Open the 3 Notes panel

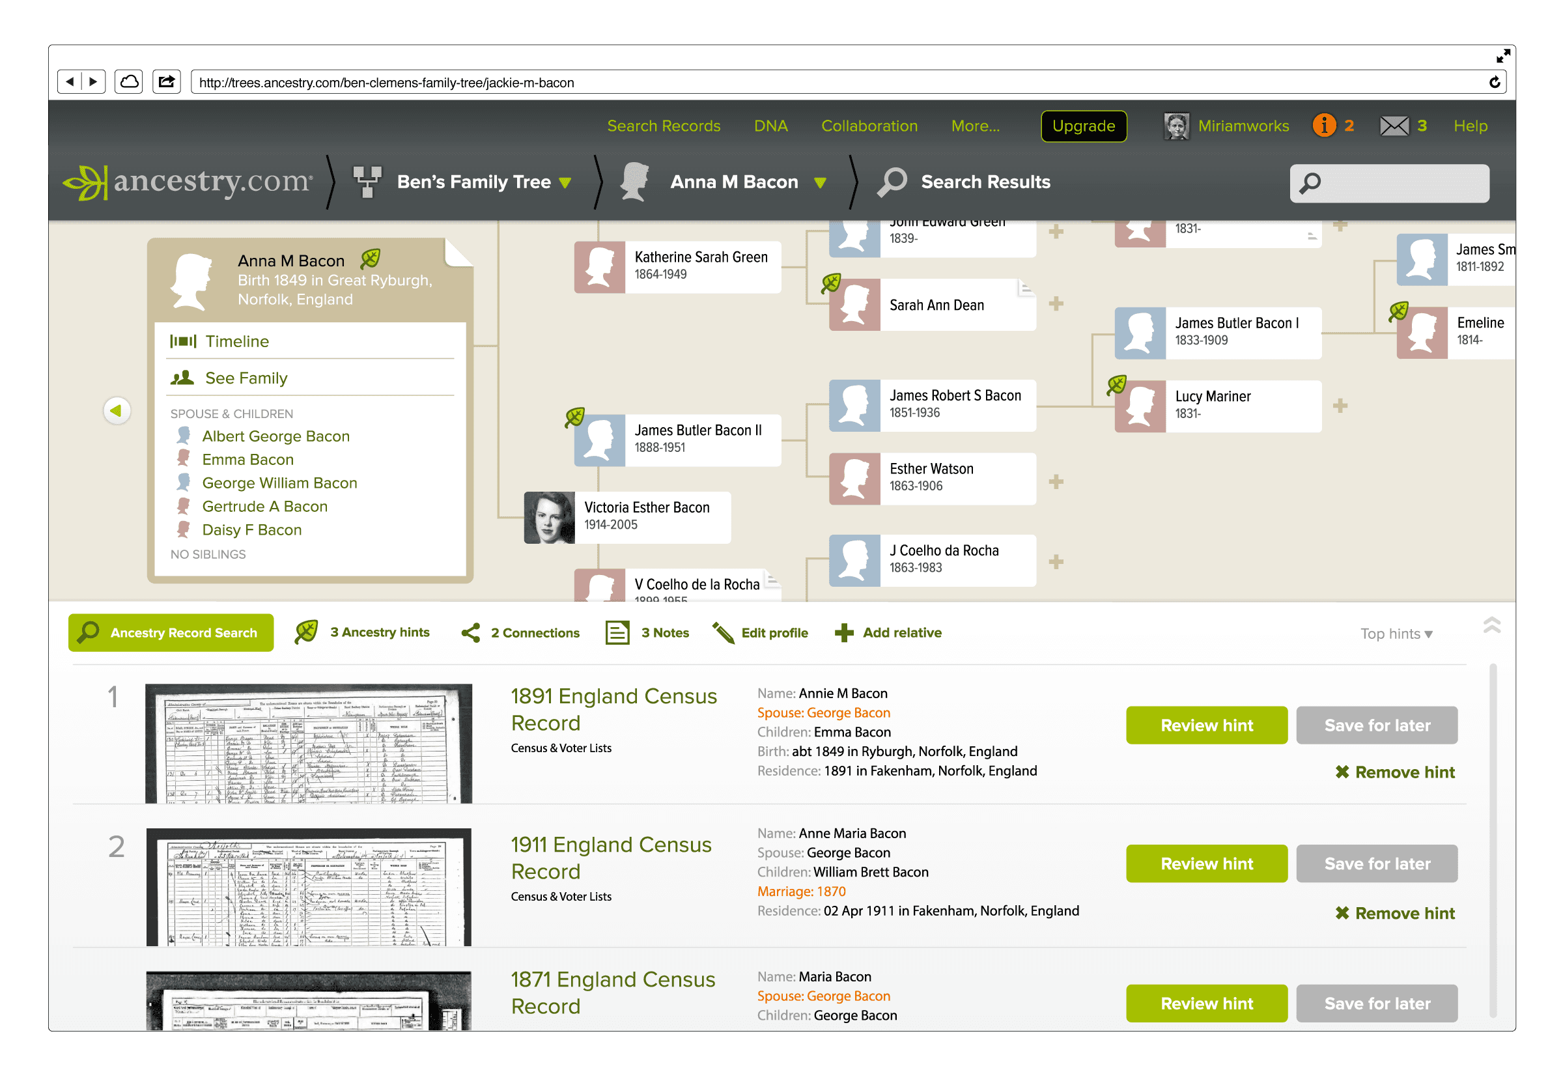tap(617, 632)
